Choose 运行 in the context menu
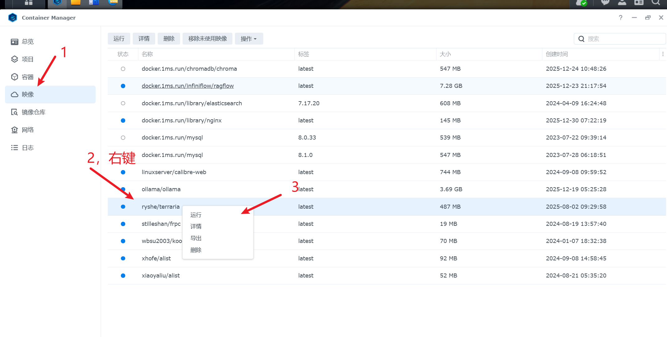Image resolution: width=667 pixels, height=337 pixels. 196,215
